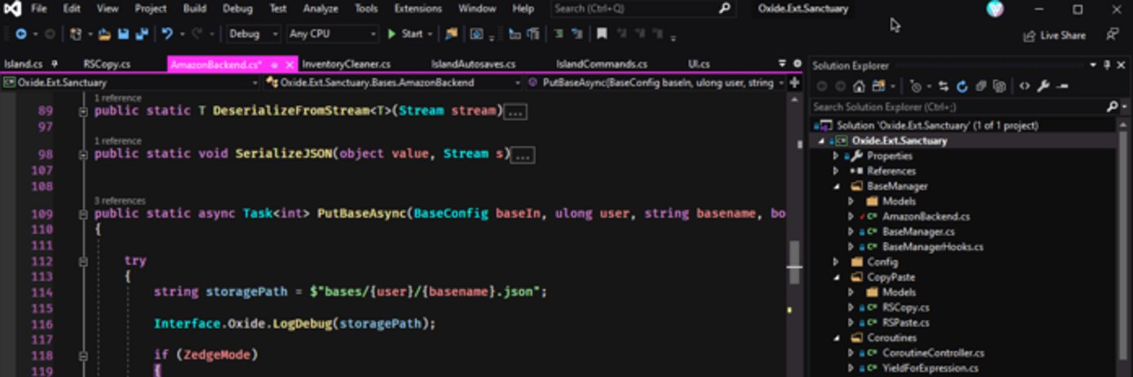The image size is (1133, 377).
Task: Click the Navigate Backward arrow in toolbar
Action: (20, 34)
